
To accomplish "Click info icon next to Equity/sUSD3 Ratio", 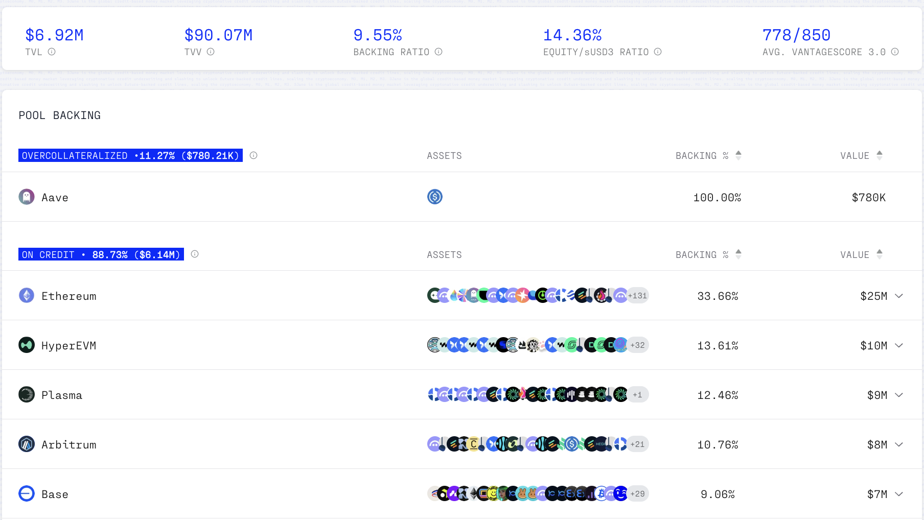I will 658,52.
